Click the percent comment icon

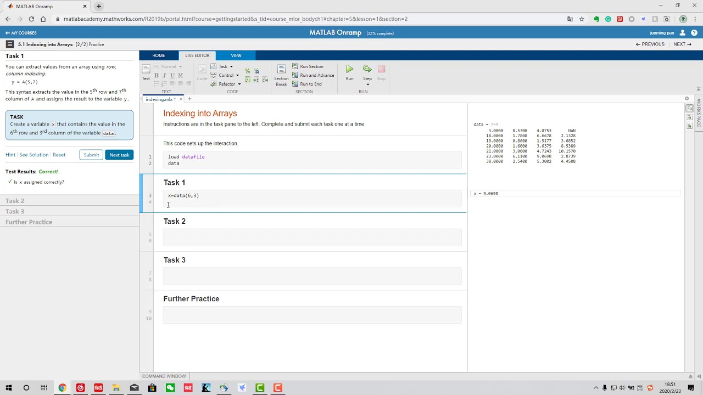click(248, 71)
